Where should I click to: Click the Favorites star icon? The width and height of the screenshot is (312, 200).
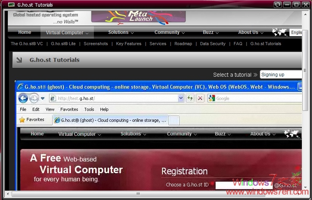click(22, 120)
